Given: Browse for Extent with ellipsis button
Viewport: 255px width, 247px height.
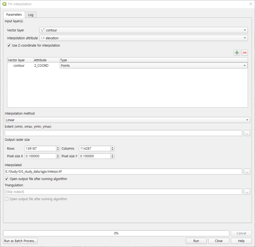Looking at the screenshot, I should point(247,133).
